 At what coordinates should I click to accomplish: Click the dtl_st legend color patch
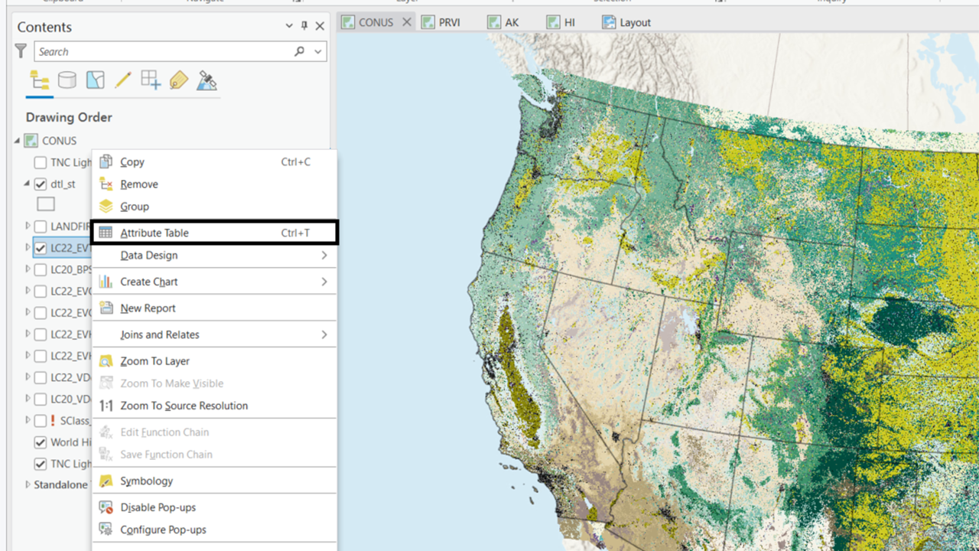tap(45, 204)
